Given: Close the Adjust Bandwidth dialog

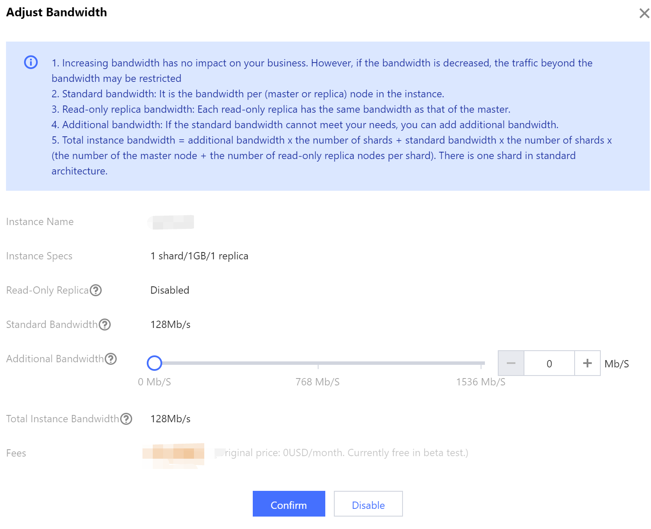Looking at the screenshot, I should point(644,13).
